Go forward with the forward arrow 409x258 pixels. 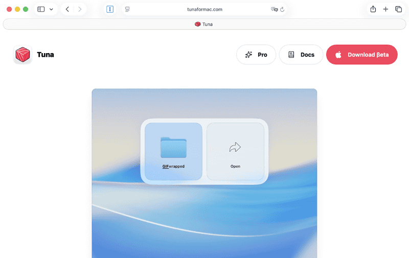coord(80,9)
